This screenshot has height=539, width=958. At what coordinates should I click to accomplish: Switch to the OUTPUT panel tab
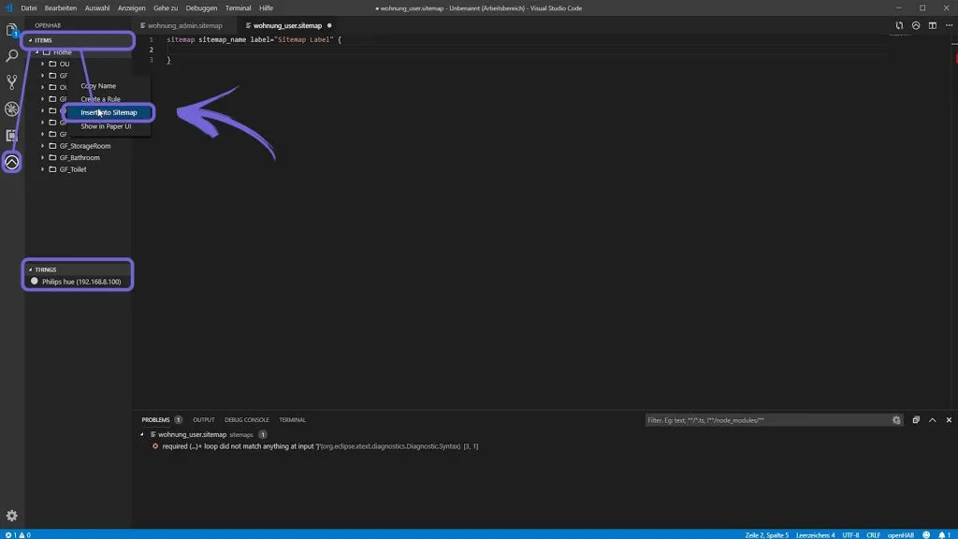203,420
